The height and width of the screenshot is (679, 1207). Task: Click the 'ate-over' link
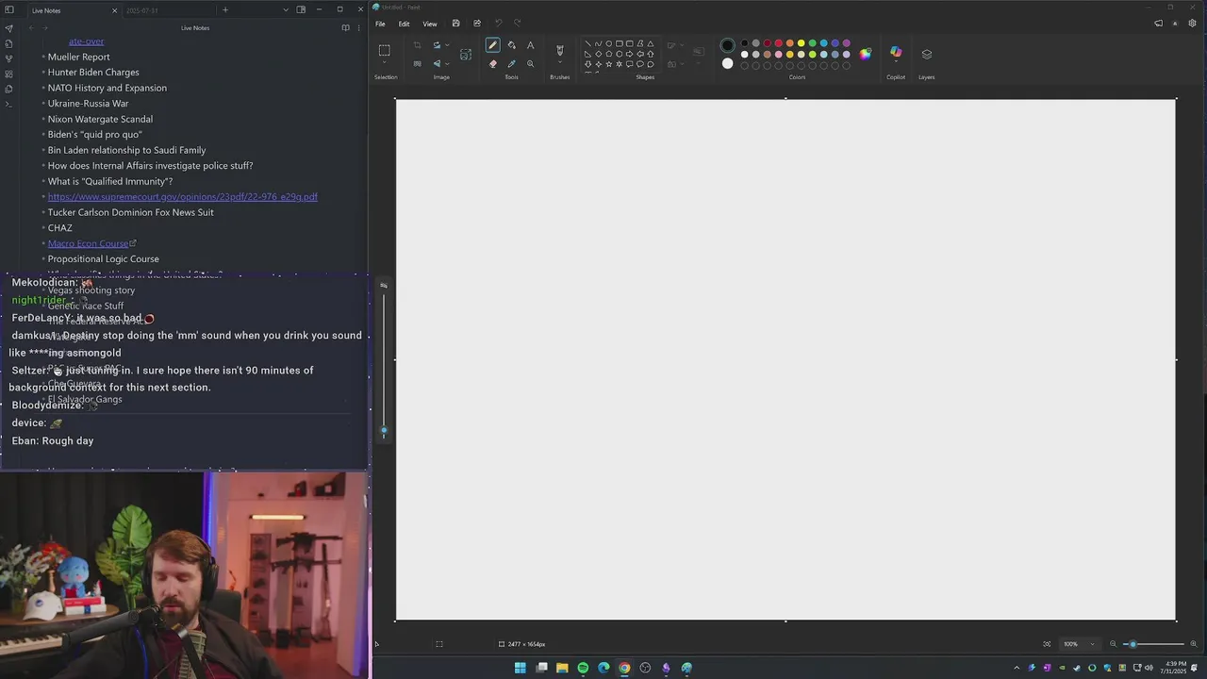[86, 41]
